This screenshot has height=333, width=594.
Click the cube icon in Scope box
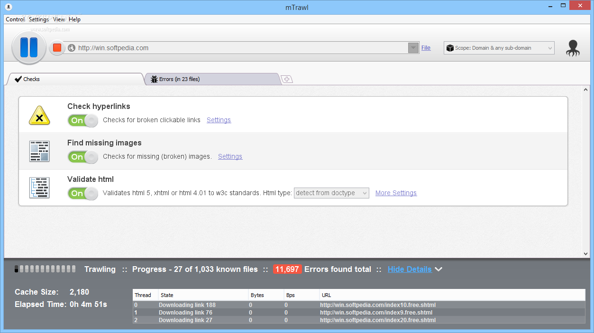pyautogui.click(x=449, y=48)
